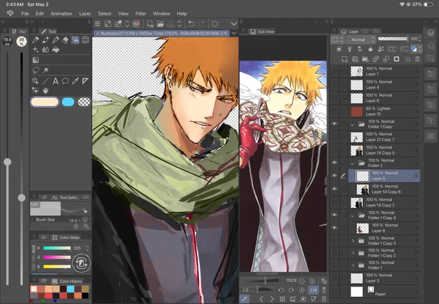Click the layer opacity 100 stepper arrows
Screen dimensions: 439x304
(x=420, y=39)
